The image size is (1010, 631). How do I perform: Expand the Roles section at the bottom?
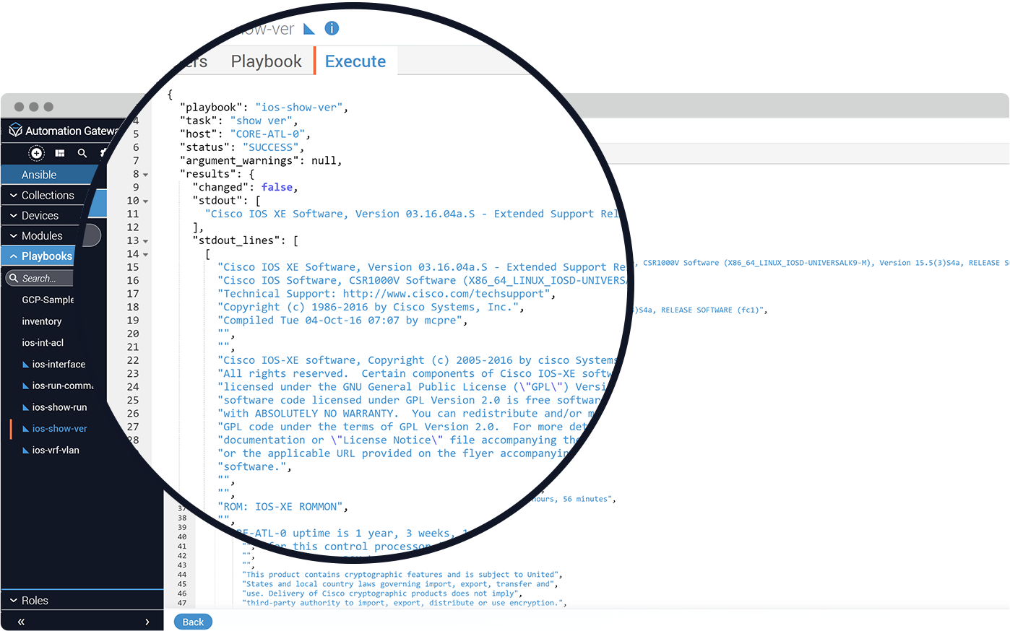[x=12, y=600]
